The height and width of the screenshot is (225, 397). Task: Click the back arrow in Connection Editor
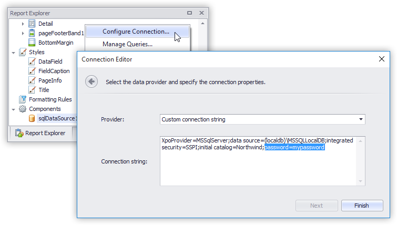point(92,81)
